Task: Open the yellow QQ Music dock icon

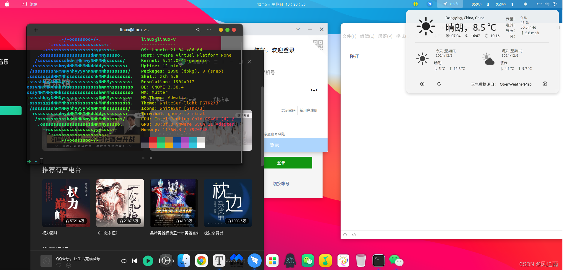Action: (x=326, y=261)
